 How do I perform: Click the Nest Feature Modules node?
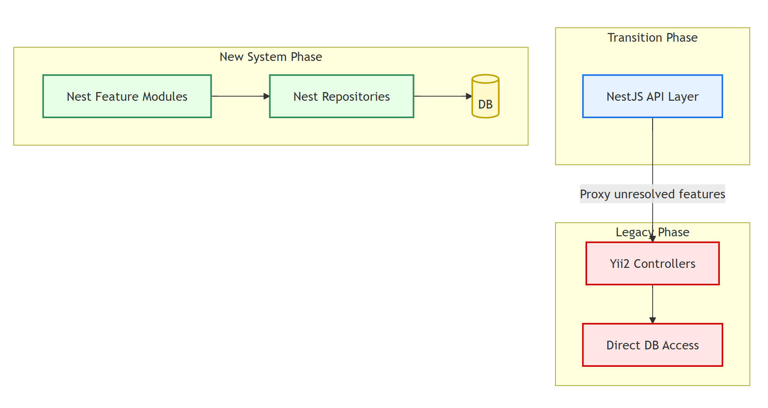point(127,96)
